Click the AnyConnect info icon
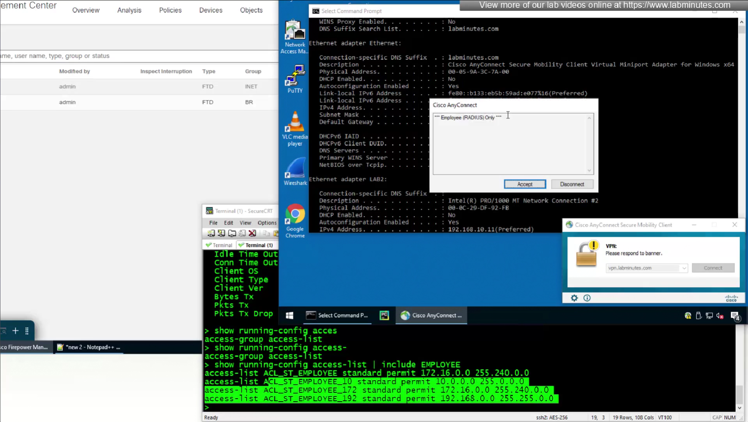 coord(587,298)
